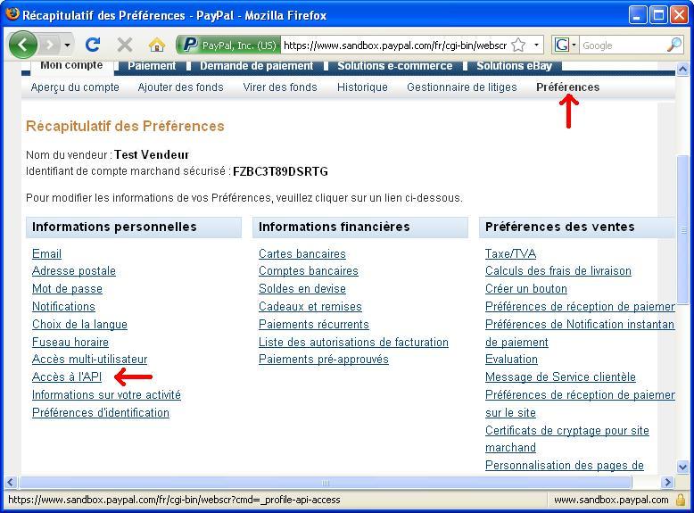Viewport: 694px width, 513px height.
Task: Click the Forward navigation arrow
Action: (x=50, y=45)
